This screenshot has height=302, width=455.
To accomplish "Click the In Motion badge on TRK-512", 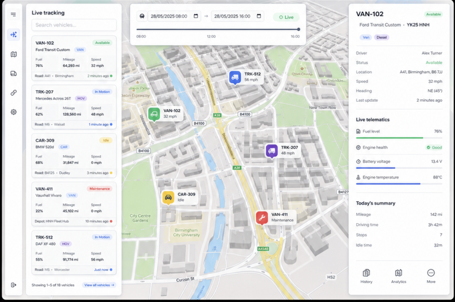I will pos(103,237).
